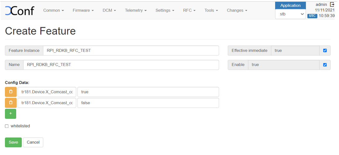The height and width of the screenshot is (155, 339).
Task: Delete the config row with value true
Action: tap(11, 92)
